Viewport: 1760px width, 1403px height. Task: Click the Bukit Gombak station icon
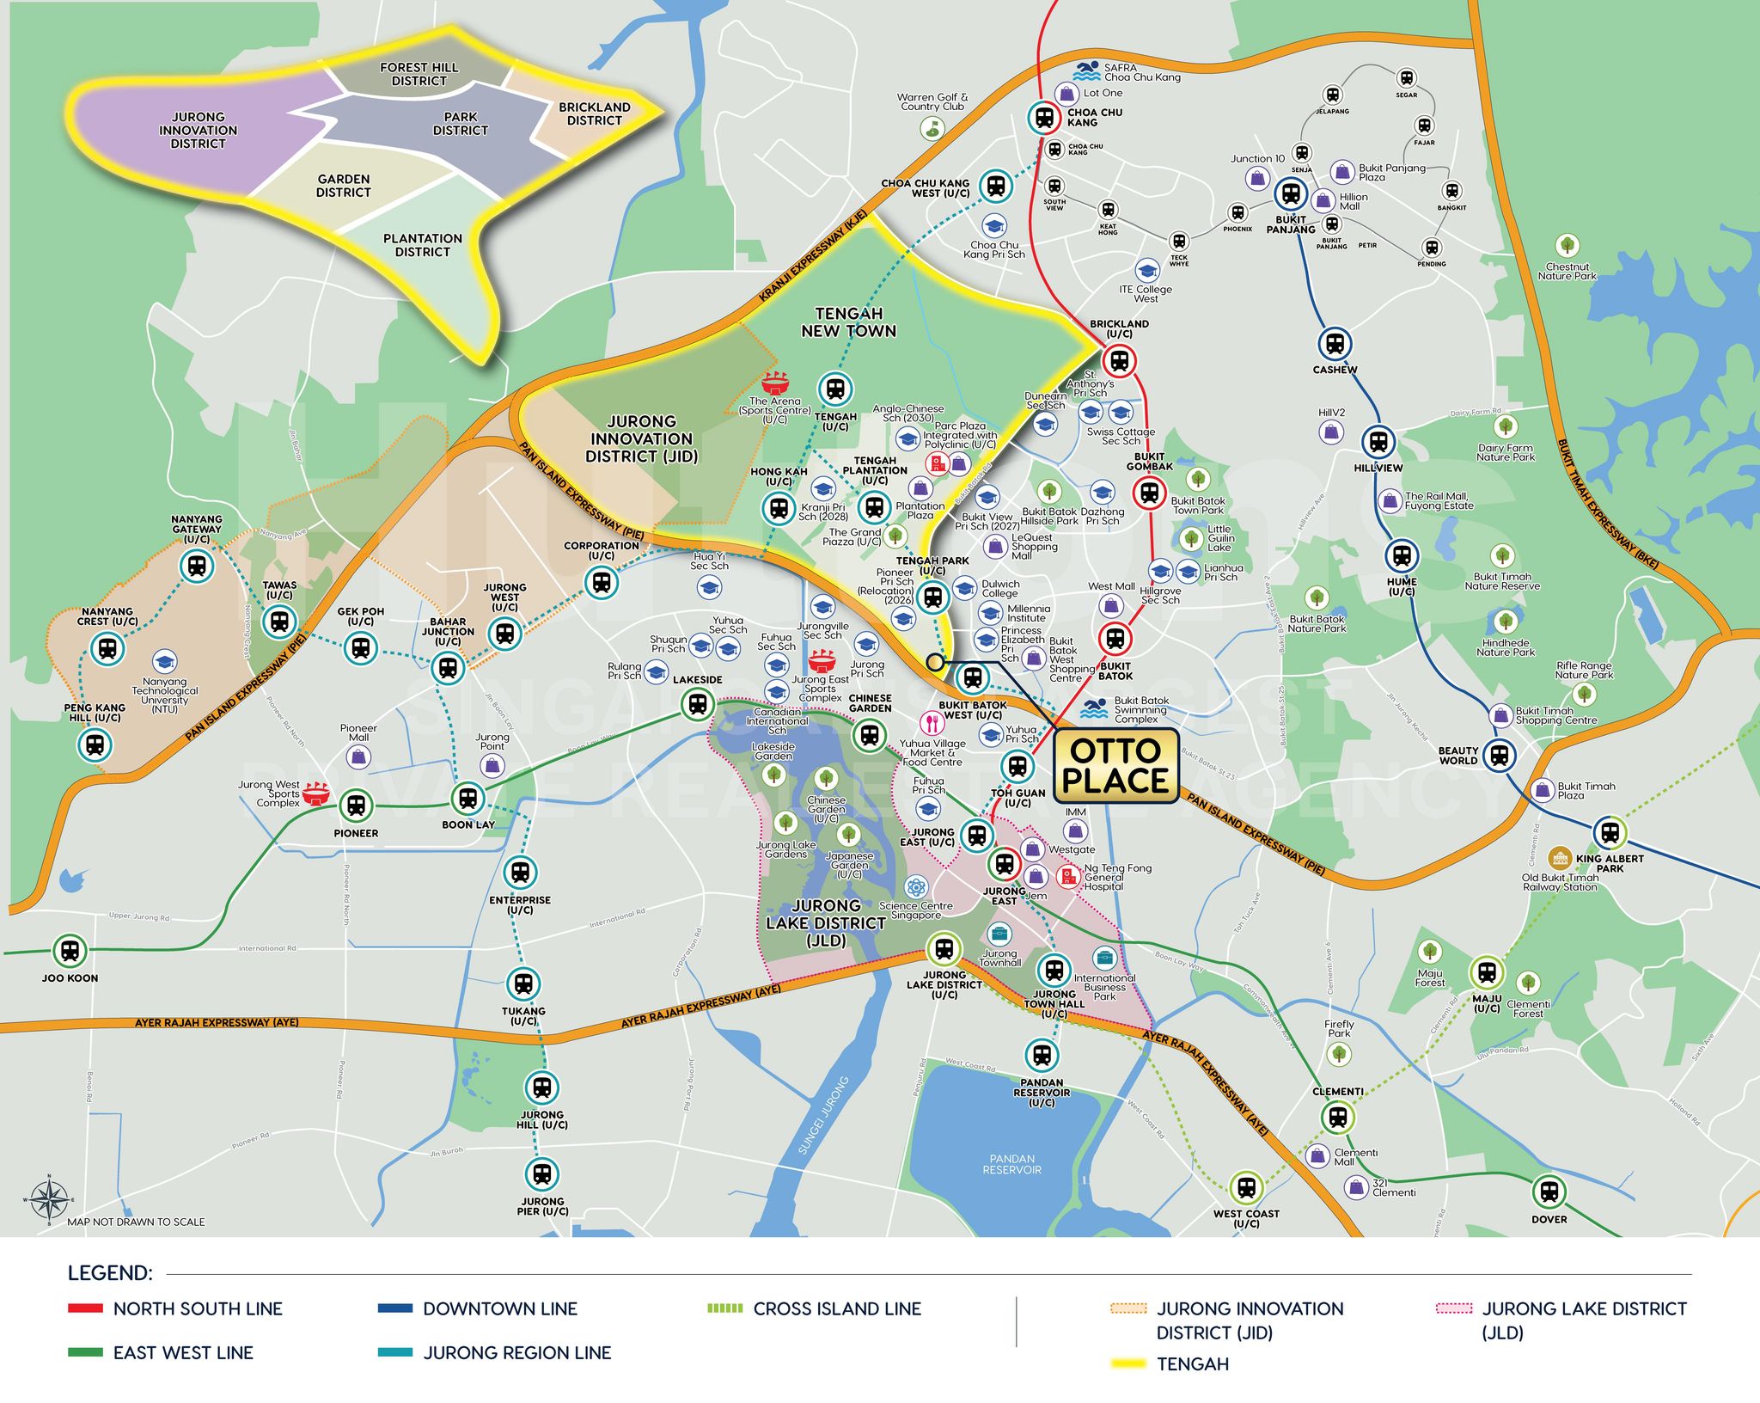[1149, 492]
